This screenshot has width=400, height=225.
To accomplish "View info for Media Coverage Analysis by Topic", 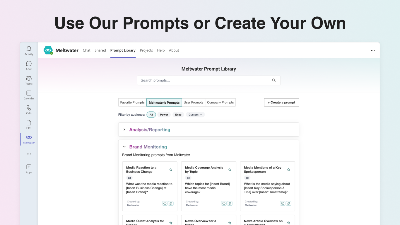I will tap(223, 203).
